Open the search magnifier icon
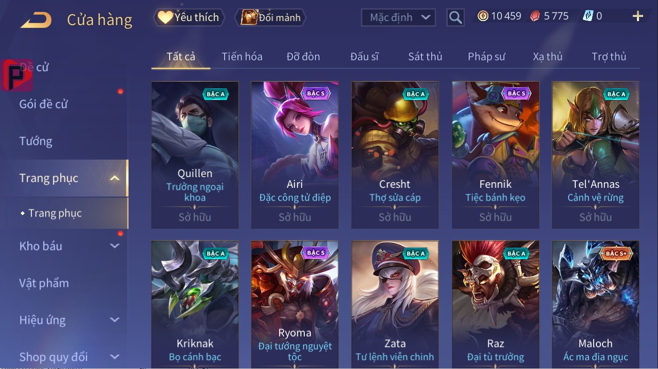Screen dimensions: 658x369 pos(455,17)
